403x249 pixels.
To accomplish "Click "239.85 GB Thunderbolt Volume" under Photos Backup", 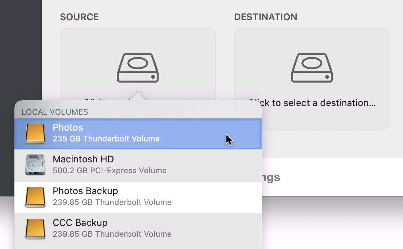I will tap(112, 202).
